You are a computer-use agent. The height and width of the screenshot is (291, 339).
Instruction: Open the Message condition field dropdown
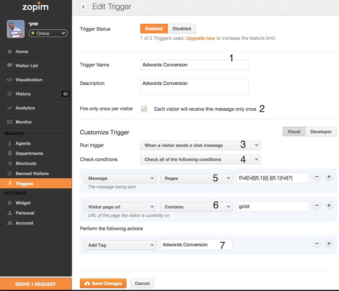coord(120,178)
